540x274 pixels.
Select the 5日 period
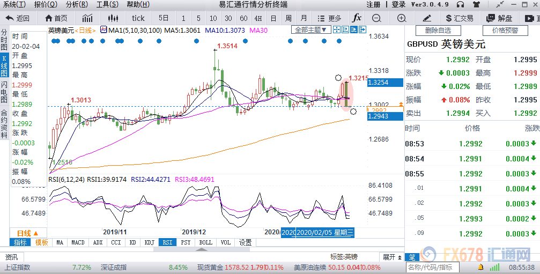click(x=164, y=18)
